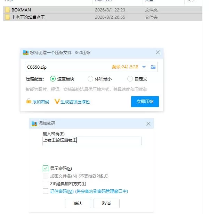Select the 上老王论坛当老王 folder row
This screenshot has height=214, width=209.
tap(103, 17)
